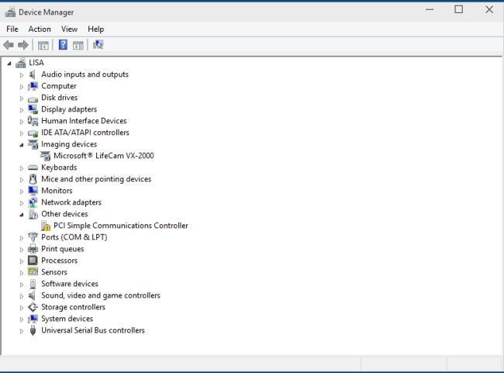Click the Human Interface Devices icon
The width and height of the screenshot is (504, 373).
tap(33, 121)
